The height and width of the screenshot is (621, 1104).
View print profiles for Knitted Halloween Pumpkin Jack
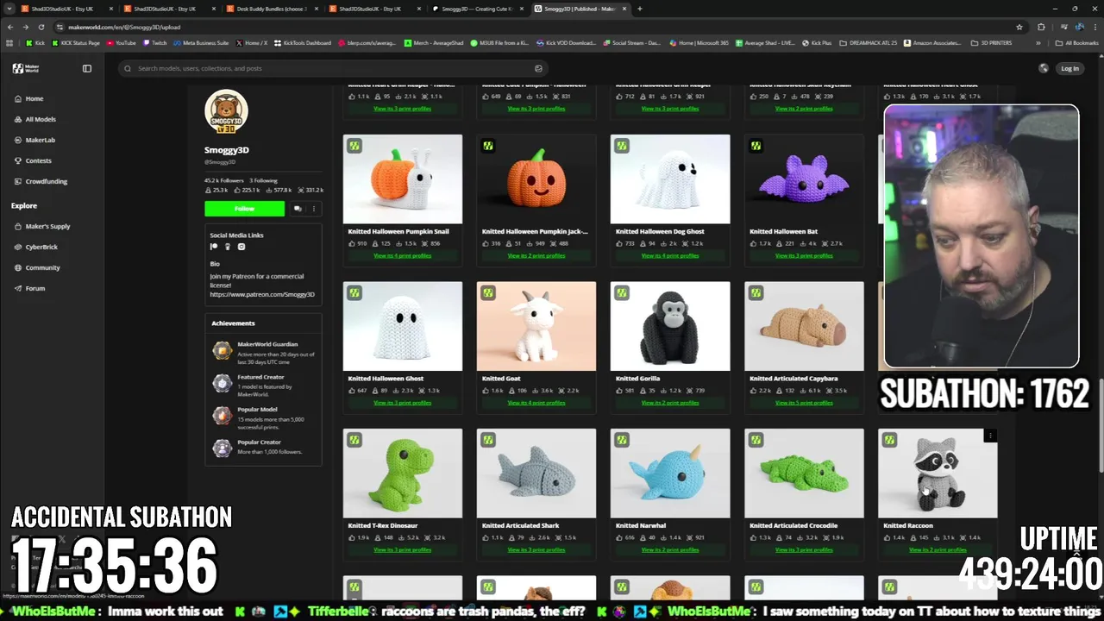(536, 255)
